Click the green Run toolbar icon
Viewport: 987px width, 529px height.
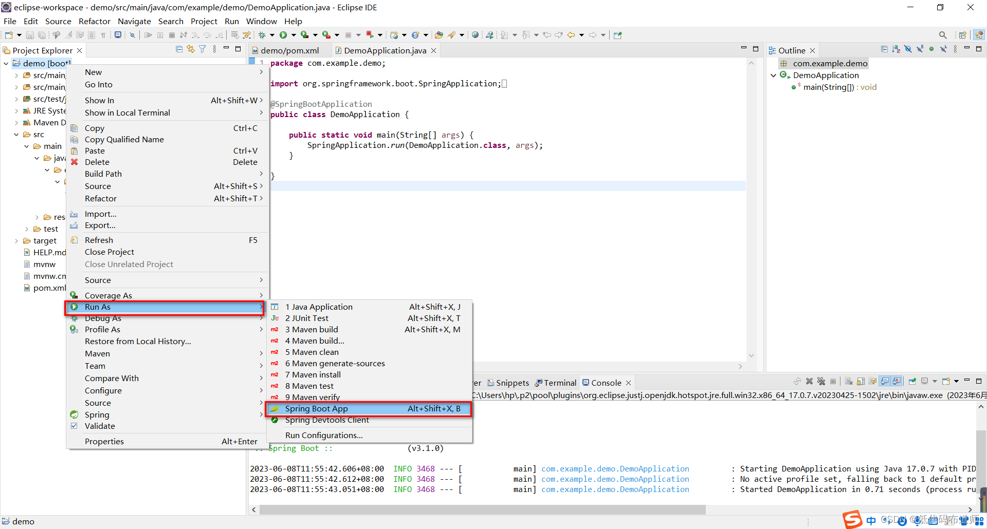point(283,35)
